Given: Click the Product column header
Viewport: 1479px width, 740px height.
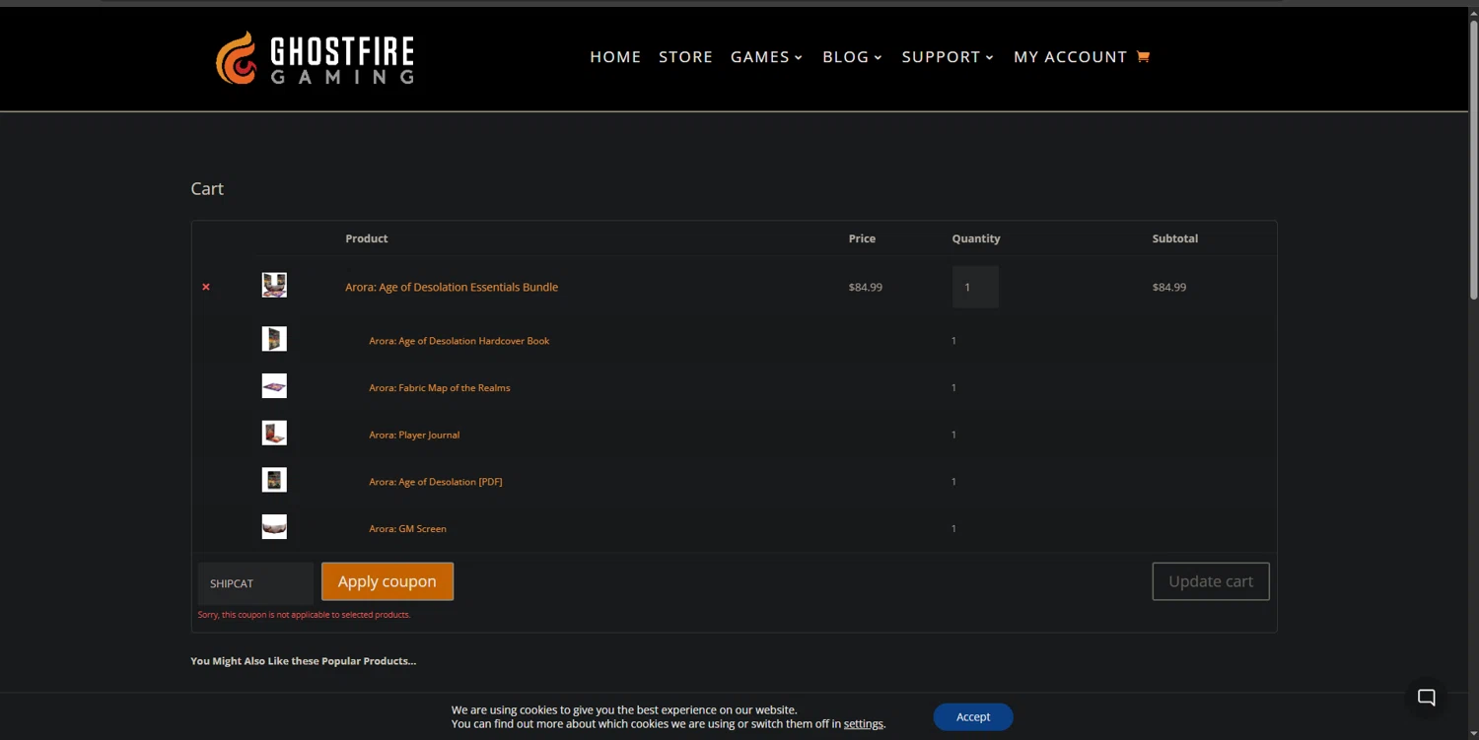Looking at the screenshot, I should pos(366,238).
